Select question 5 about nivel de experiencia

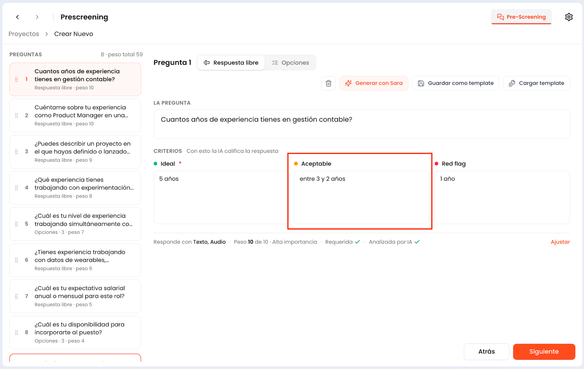[75, 224]
